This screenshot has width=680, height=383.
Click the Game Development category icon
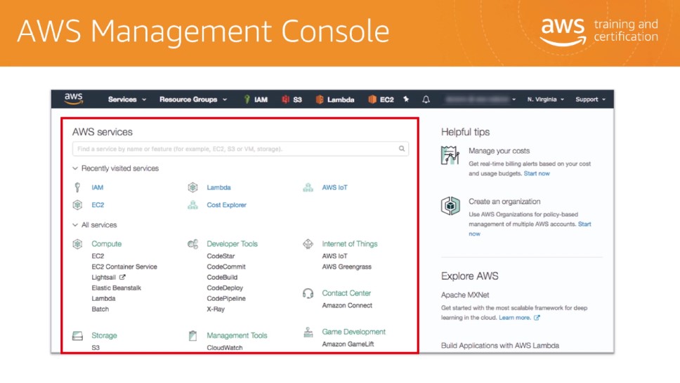pyautogui.click(x=308, y=332)
